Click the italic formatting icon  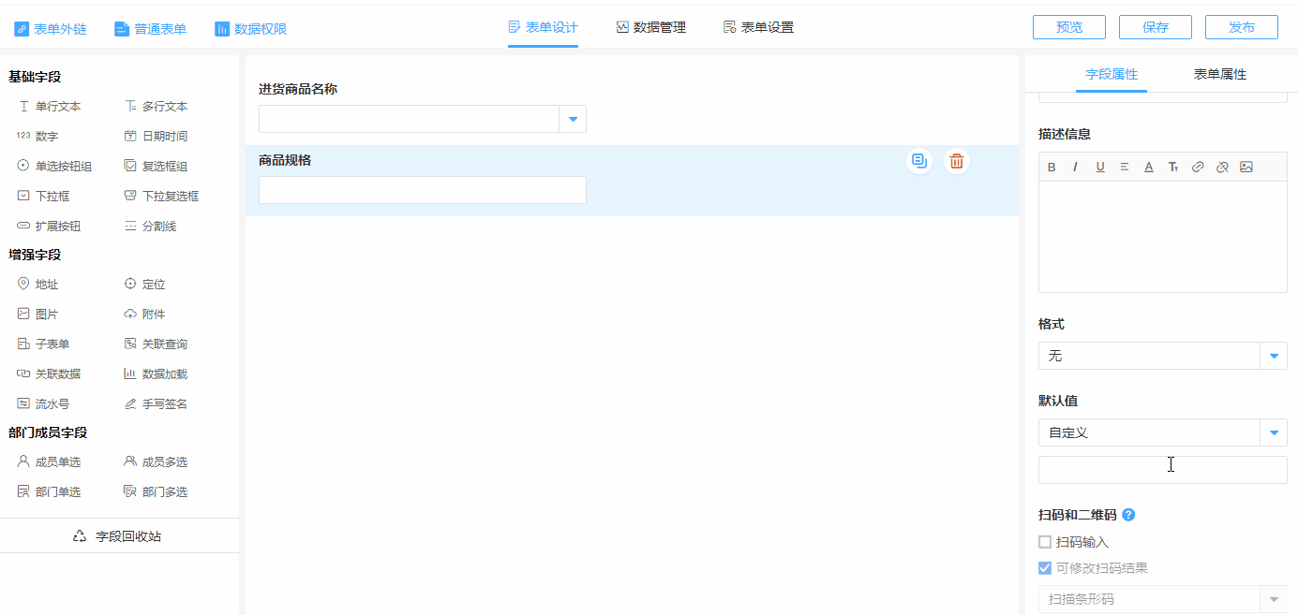click(1075, 168)
